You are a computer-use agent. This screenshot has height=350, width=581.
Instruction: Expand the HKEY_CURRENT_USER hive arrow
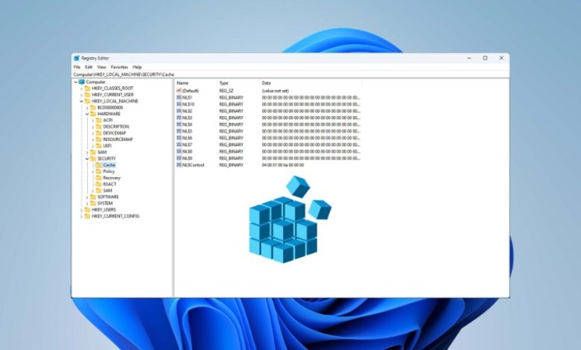[x=81, y=95]
